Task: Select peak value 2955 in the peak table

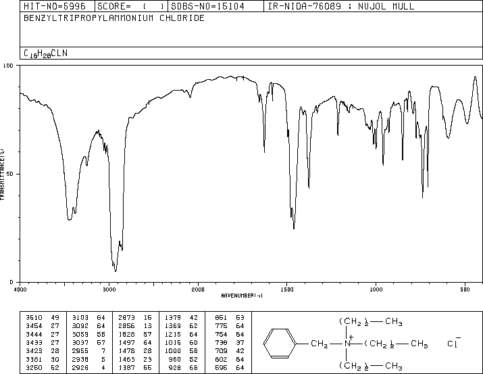Action: [x=80, y=351]
